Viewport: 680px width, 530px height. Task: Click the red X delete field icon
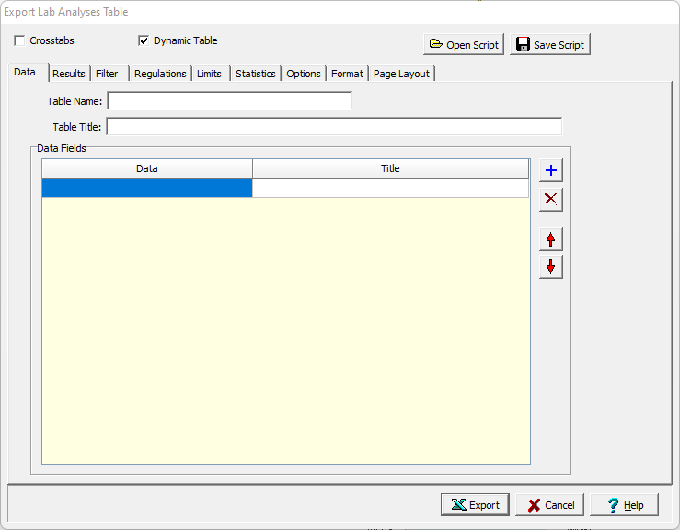click(x=551, y=199)
